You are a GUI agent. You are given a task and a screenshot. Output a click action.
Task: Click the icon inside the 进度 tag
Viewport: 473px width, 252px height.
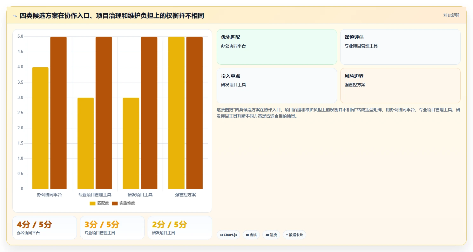point(267,235)
